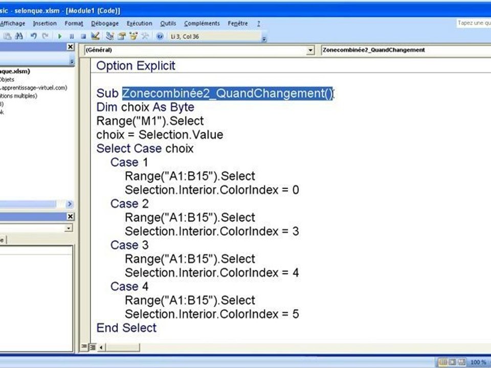Click the Li 3, Col 36 indicator
Viewport: 491px width, 368px height.
(x=185, y=37)
